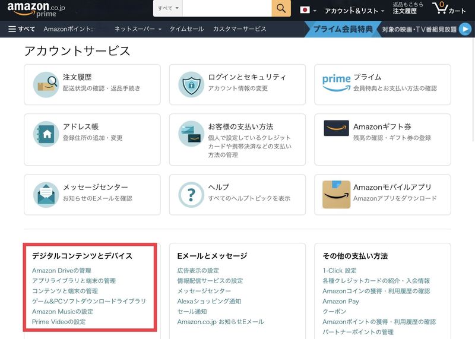475x339 pixels.
Task: Open ログインとセキュリティ card title
Action: pyautogui.click(x=247, y=77)
